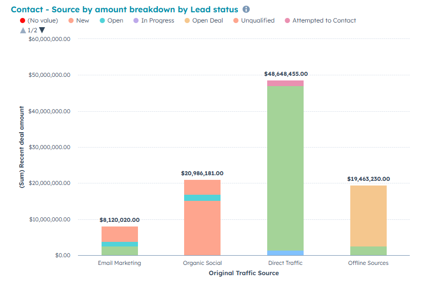Click the Organic Social axis label
The image size is (439, 289).
tap(202, 263)
